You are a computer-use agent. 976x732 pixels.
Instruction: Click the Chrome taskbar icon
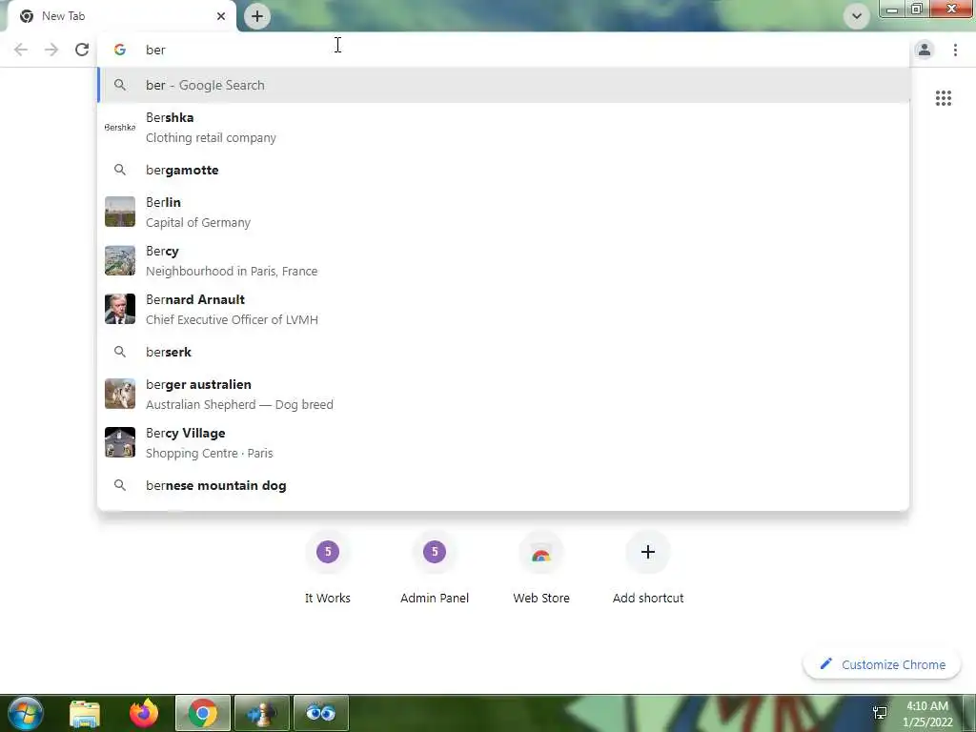click(203, 713)
